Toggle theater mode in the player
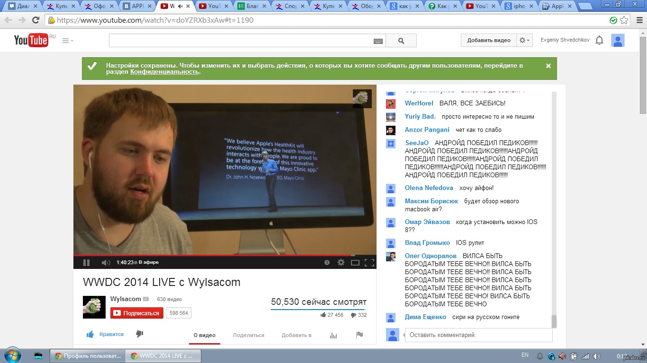 click(355, 262)
